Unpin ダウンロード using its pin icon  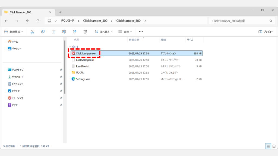click(x=61, y=77)
